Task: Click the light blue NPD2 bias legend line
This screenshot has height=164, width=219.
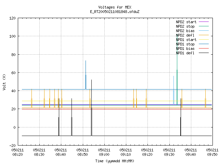Action: (204, 31)
